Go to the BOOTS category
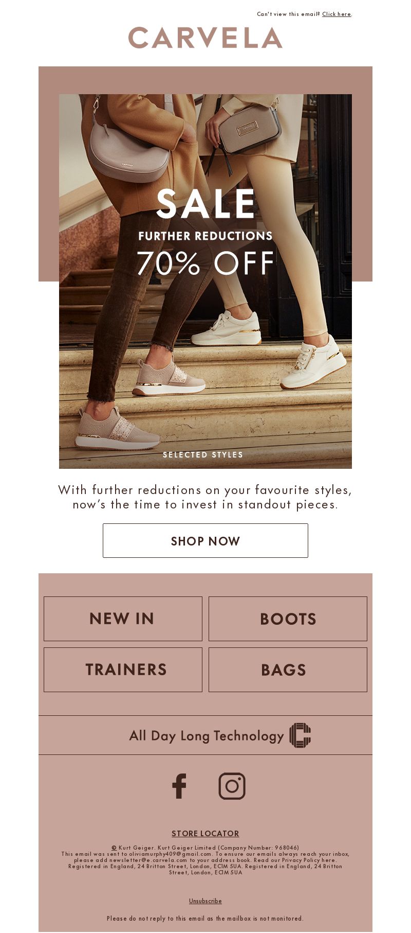 288,619
